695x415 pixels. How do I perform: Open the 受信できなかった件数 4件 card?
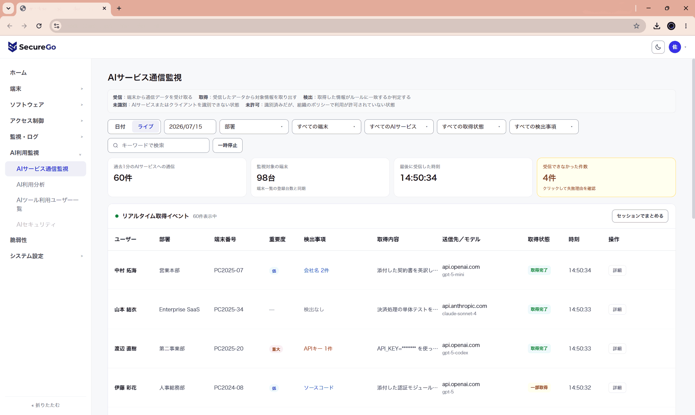click(606, 177)
